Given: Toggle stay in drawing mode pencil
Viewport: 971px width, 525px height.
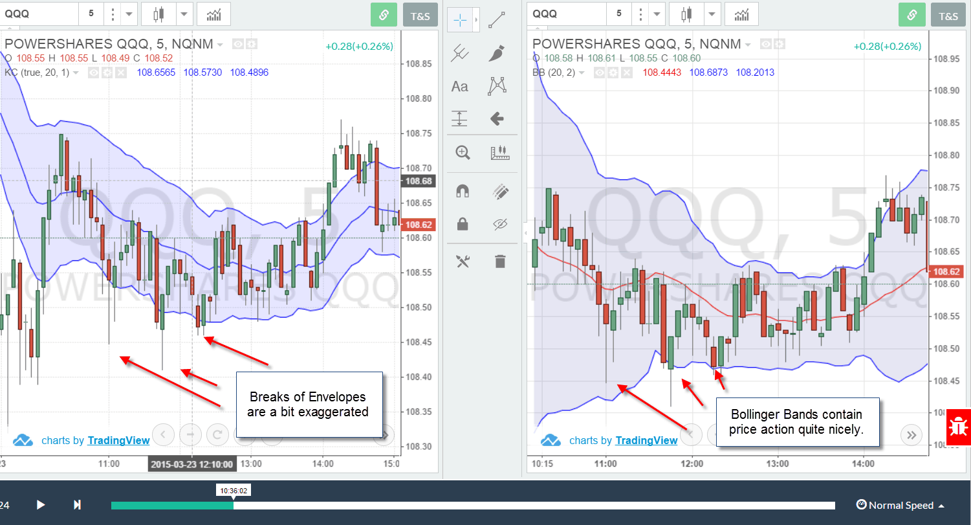Looking at the screenshot, I should tap(500, 190).
